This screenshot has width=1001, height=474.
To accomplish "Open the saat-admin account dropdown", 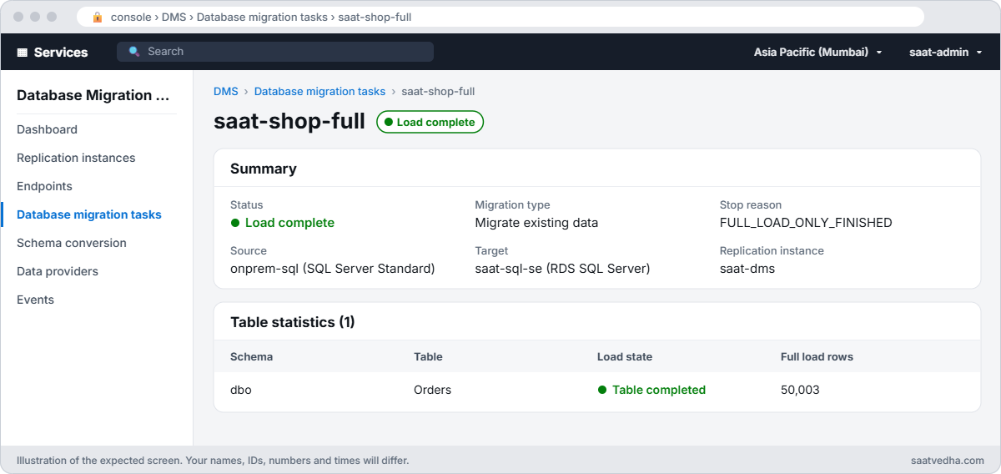I will pyautogui.click(x=945, y=52).
